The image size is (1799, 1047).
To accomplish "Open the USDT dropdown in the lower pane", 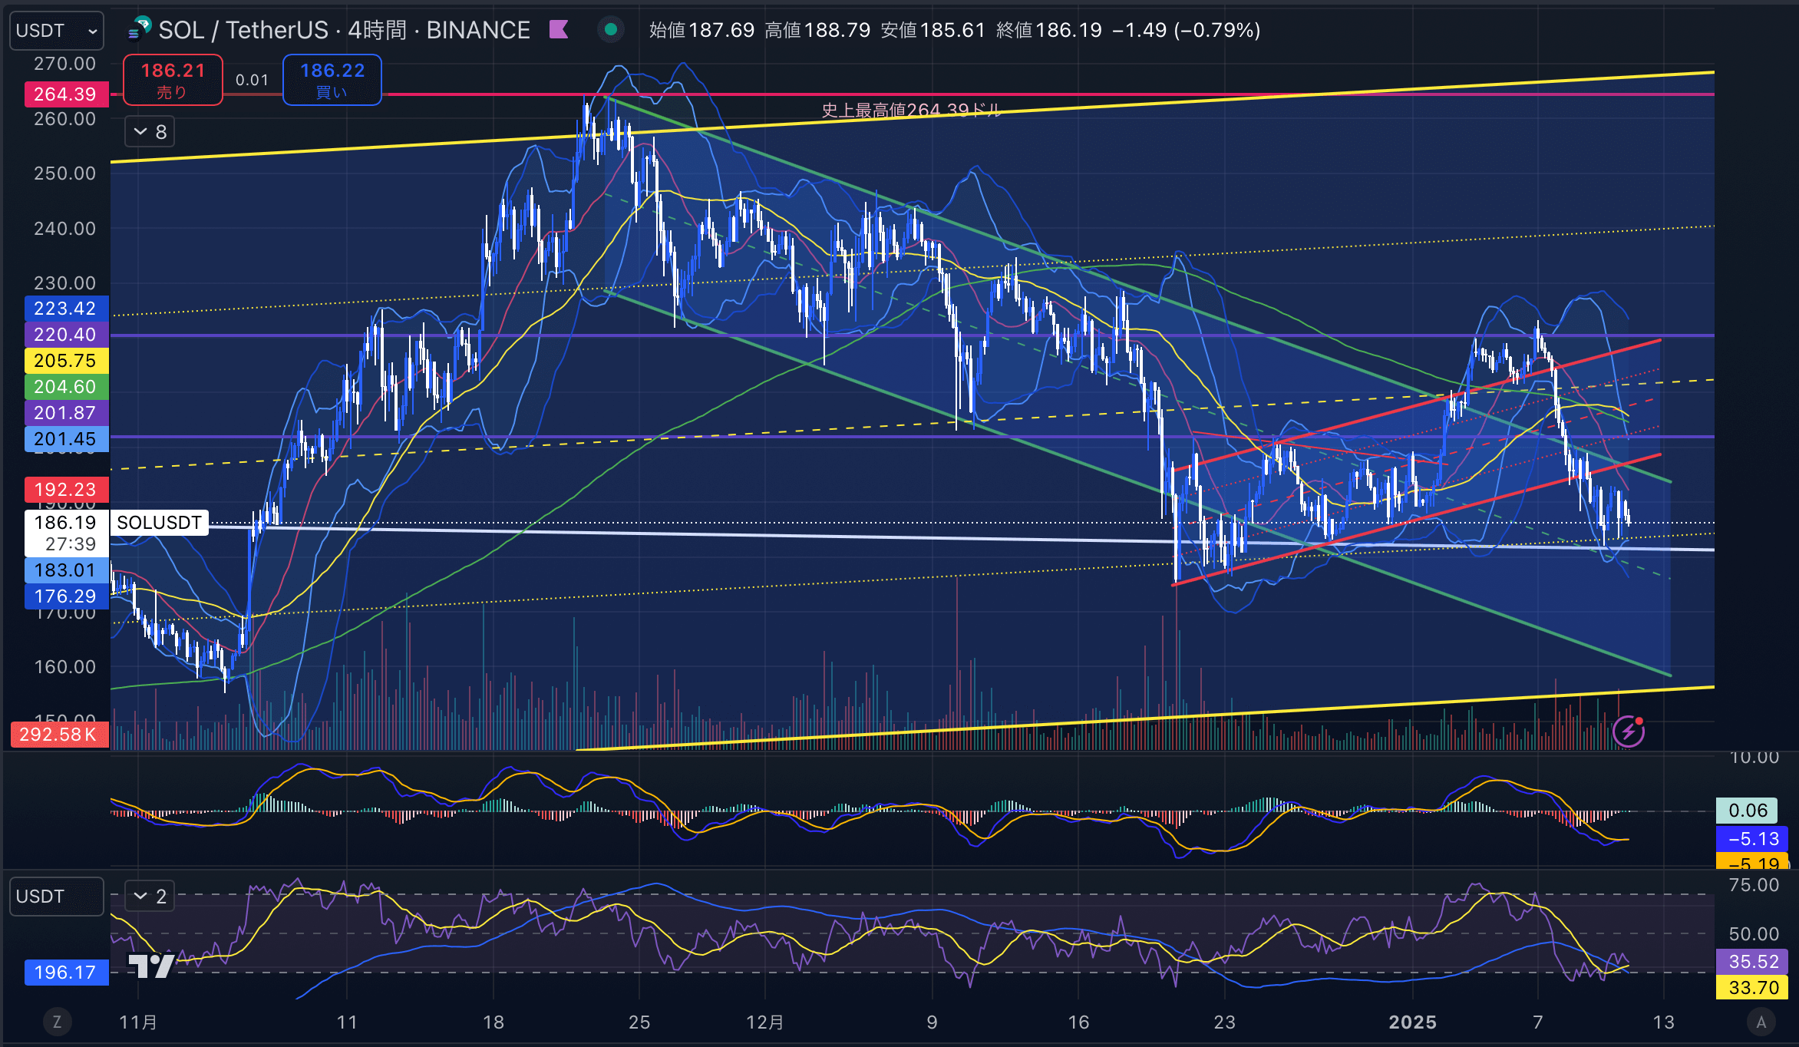I will pyautogui.click(x=56, y=897).
